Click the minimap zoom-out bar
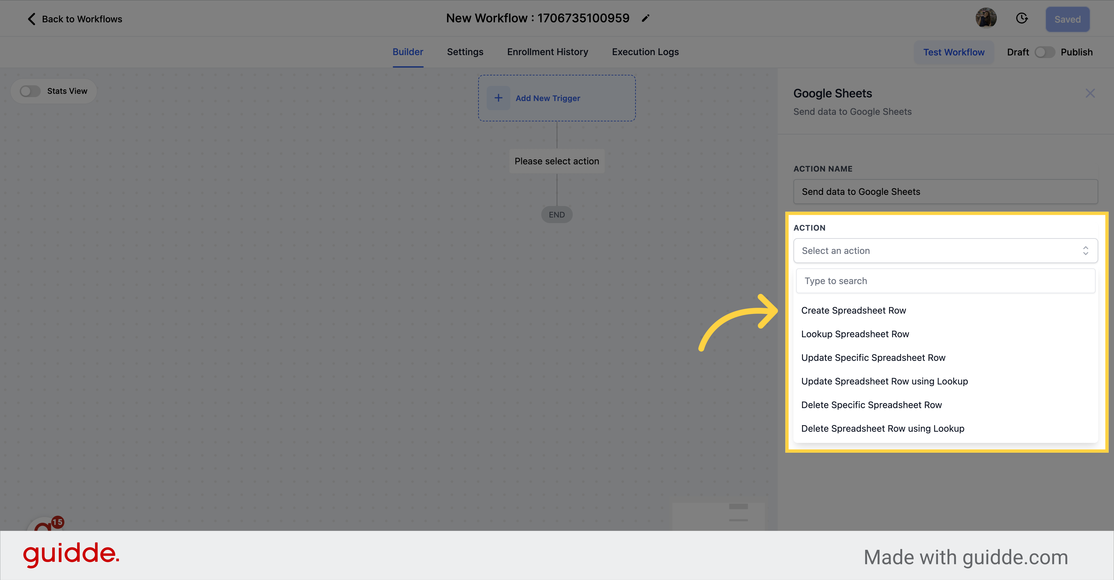1114x580 pixels. (738, 520)
